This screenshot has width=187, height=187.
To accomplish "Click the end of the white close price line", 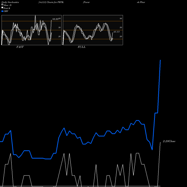I will click(x=160, y=142).
